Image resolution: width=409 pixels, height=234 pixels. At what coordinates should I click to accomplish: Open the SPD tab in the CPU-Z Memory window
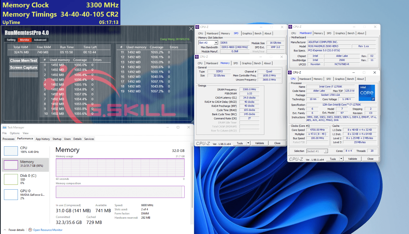tap(236, 63)
